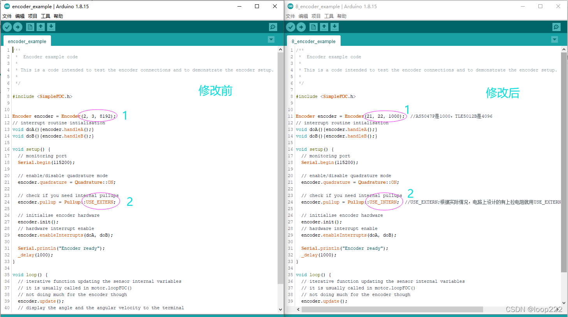
Task: Open 帮助 menu in left window
Action: tap(58, 16)
